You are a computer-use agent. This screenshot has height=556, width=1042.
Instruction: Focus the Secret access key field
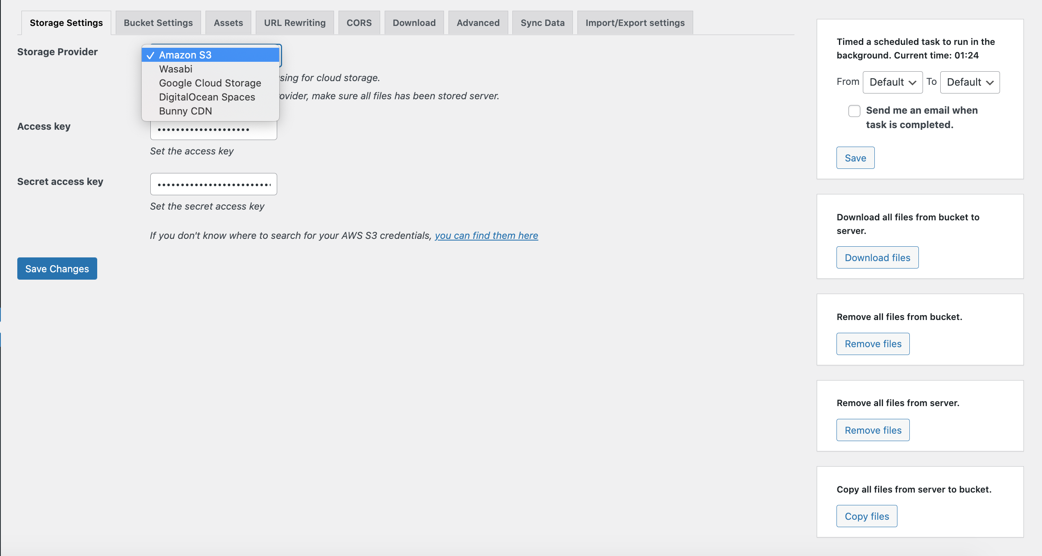click(x=213, y=185)
